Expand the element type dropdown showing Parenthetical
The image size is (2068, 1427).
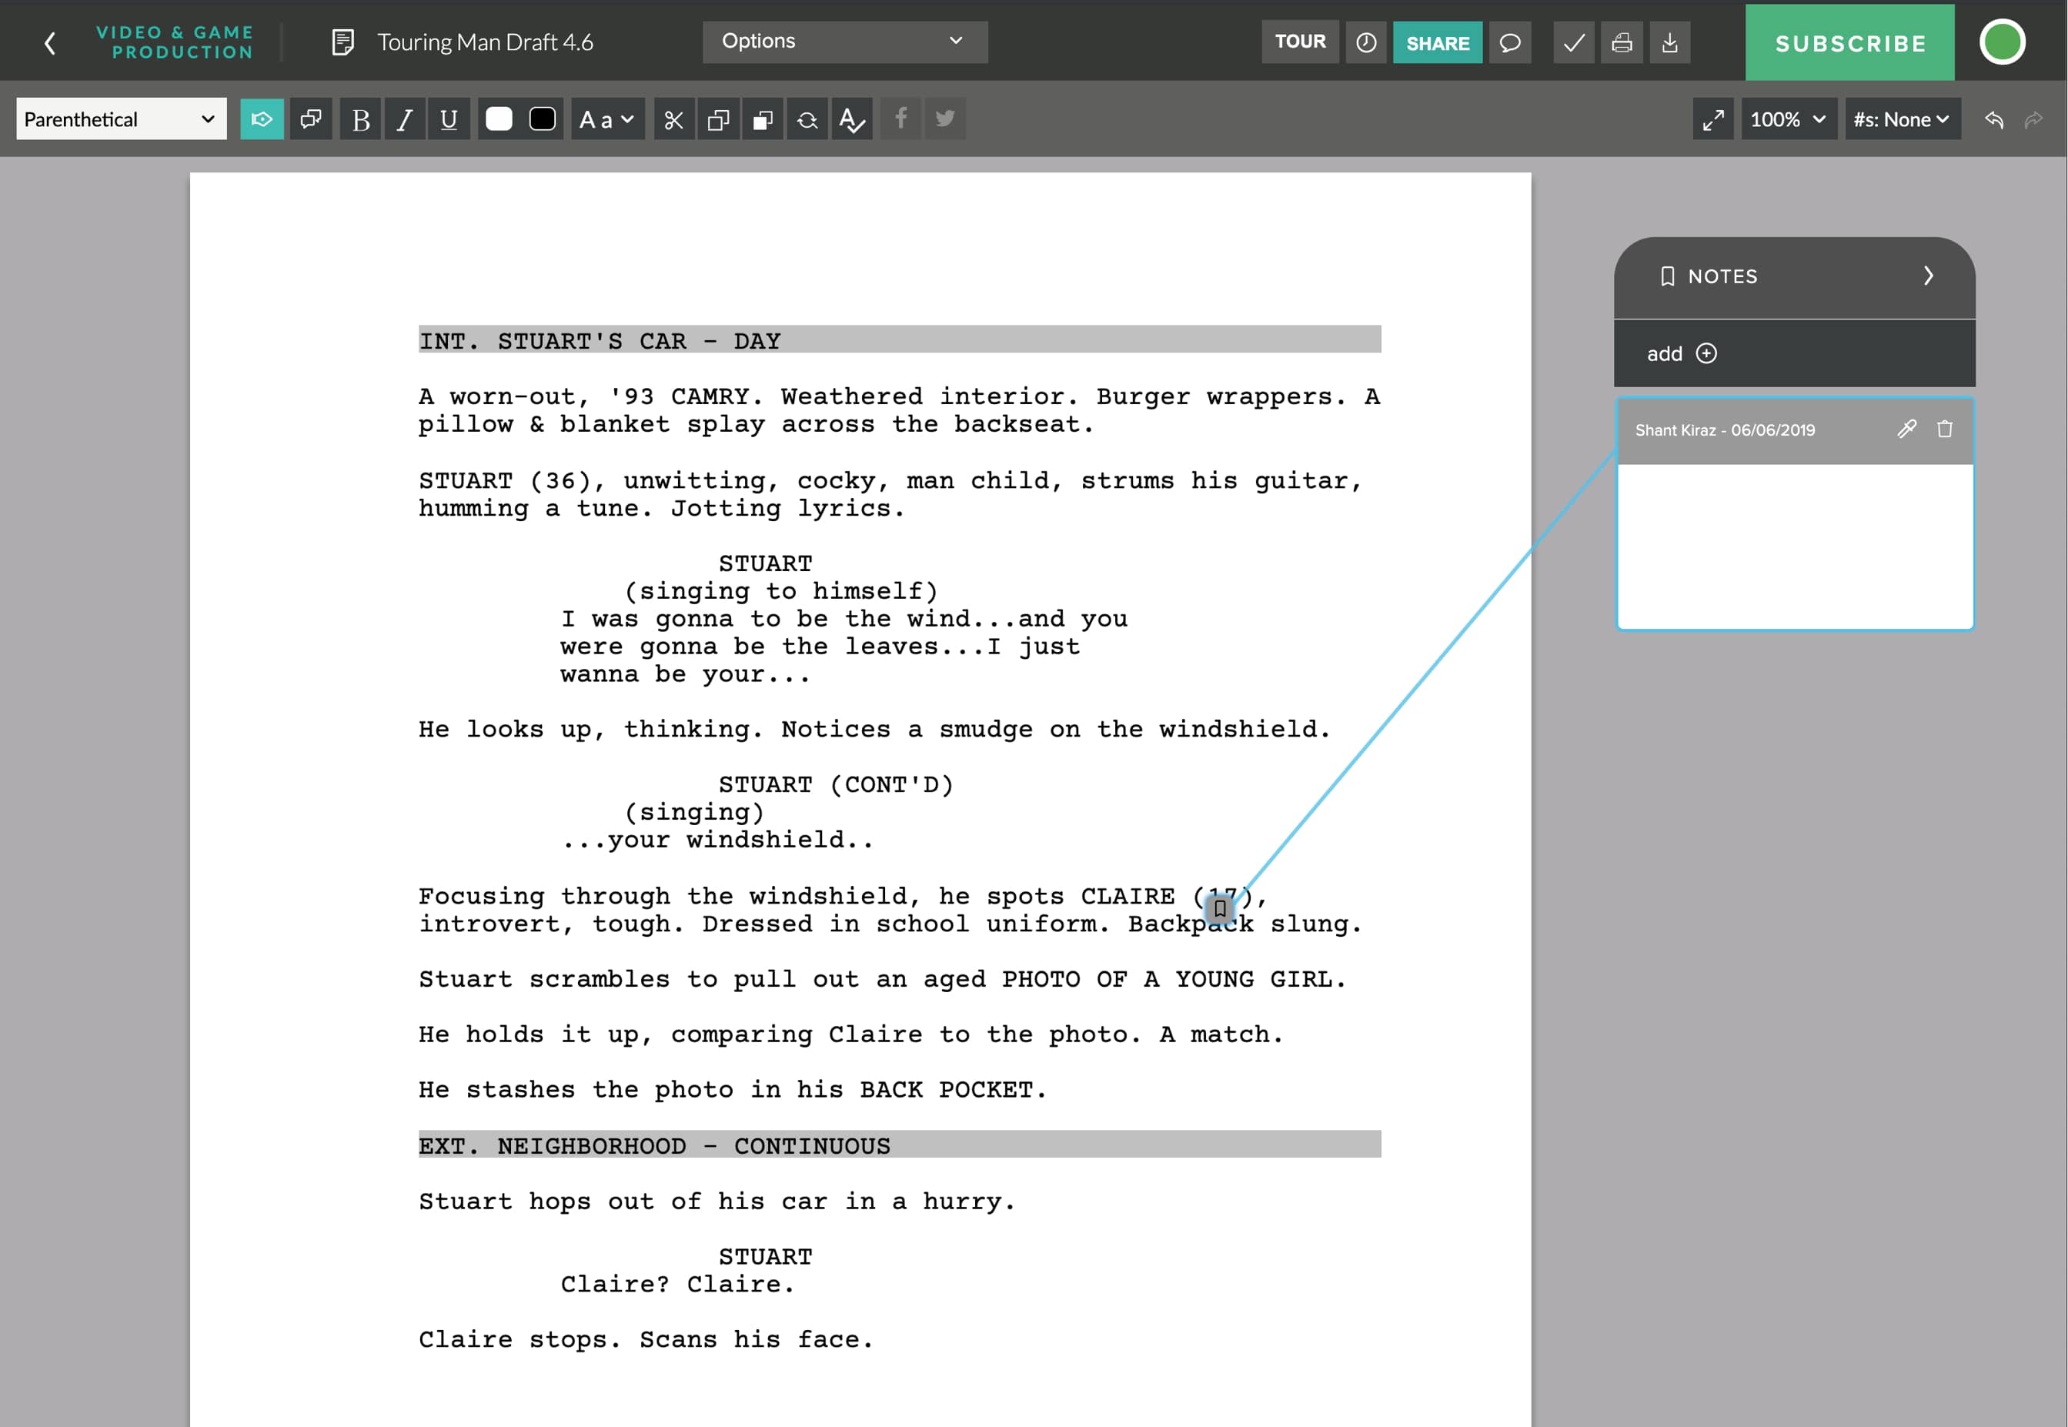[x=118, y=118]
